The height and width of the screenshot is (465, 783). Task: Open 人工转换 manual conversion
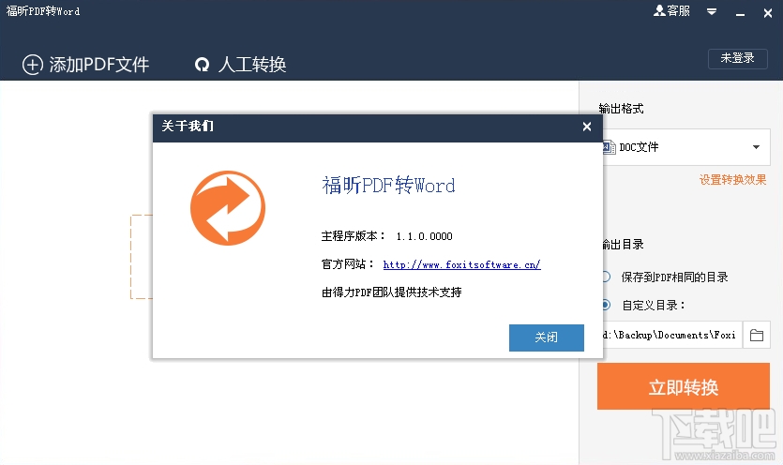pos(240,65)
